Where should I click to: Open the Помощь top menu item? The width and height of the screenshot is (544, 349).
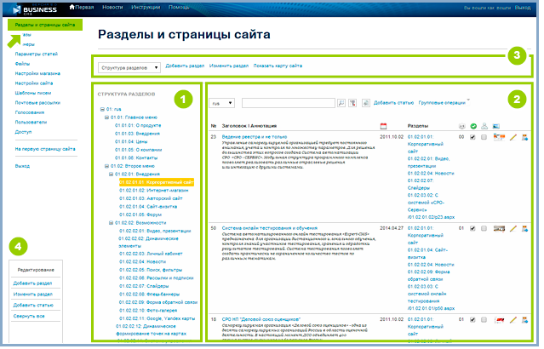(x=180, y=8)
